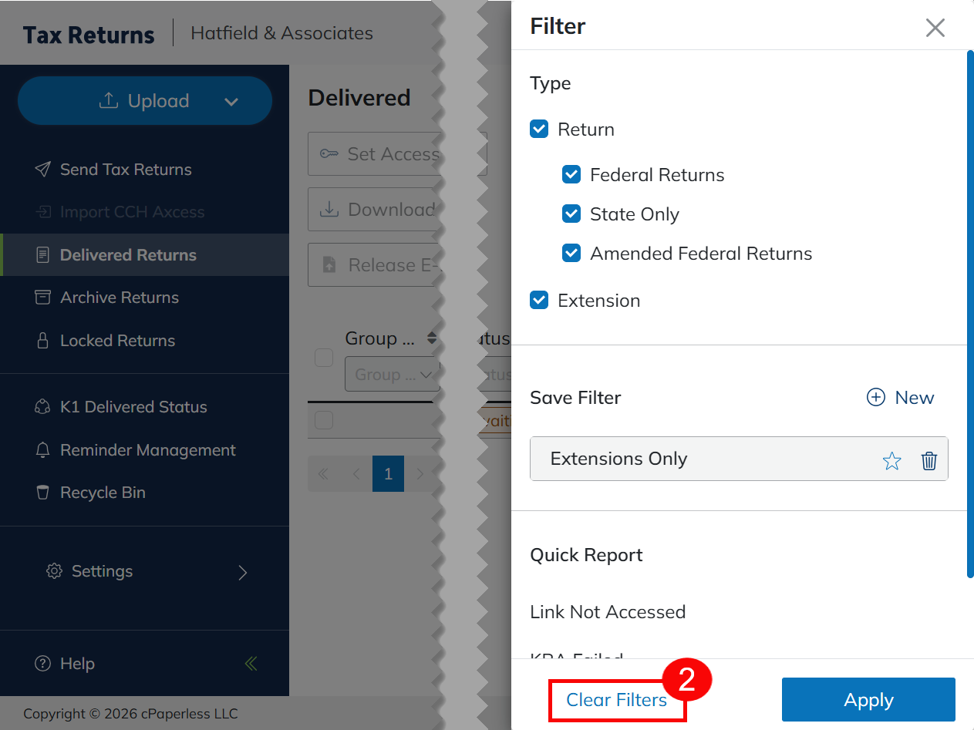This screenshot has width=974, height=730.
Task: Open K1 Delivered Status page
Action: coord(133,407)
